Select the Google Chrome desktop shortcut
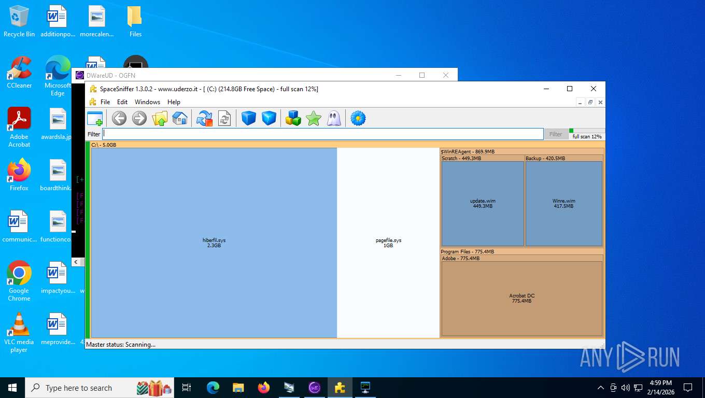 19,281
